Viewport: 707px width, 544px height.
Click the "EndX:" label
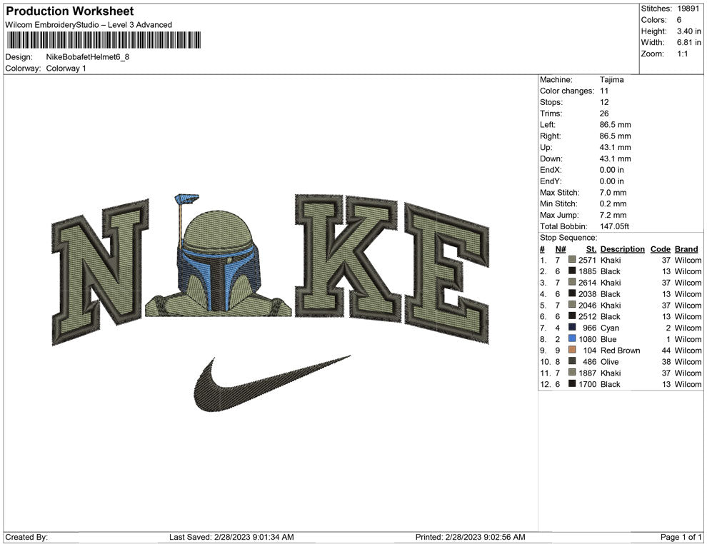(x=551, y=169)
